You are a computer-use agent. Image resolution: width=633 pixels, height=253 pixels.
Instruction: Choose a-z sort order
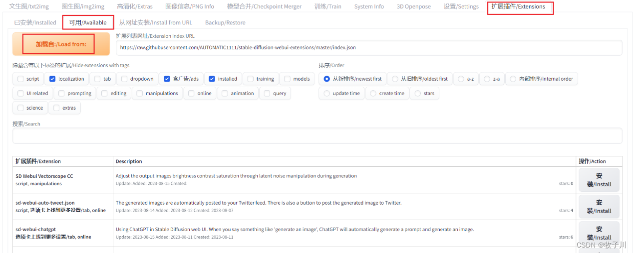click(x=461, y=79)
